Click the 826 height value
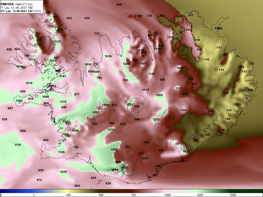The width and height of the screenshot is (263, 197). coord(87,18)
